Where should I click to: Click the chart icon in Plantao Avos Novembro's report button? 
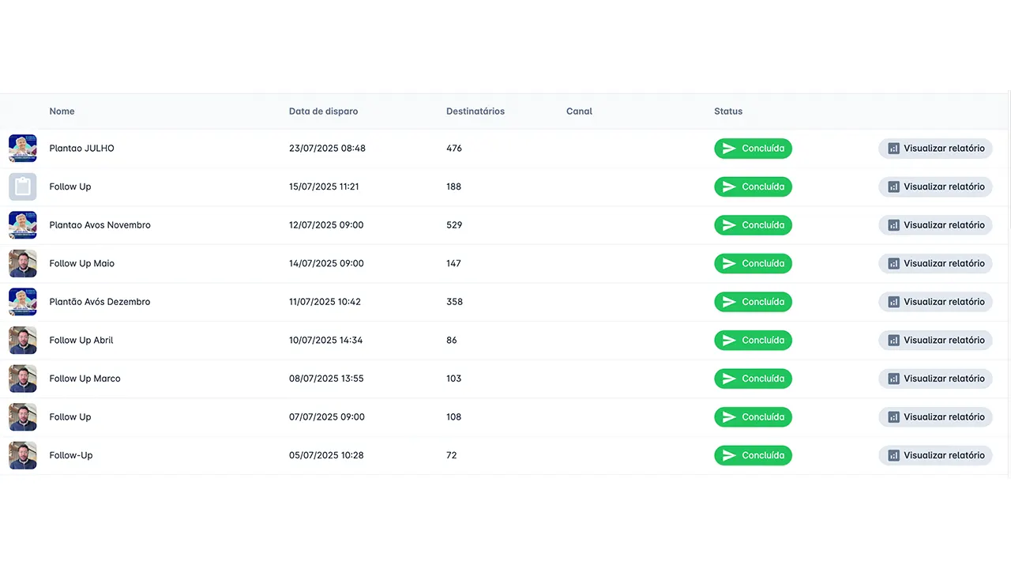point(893,225)
